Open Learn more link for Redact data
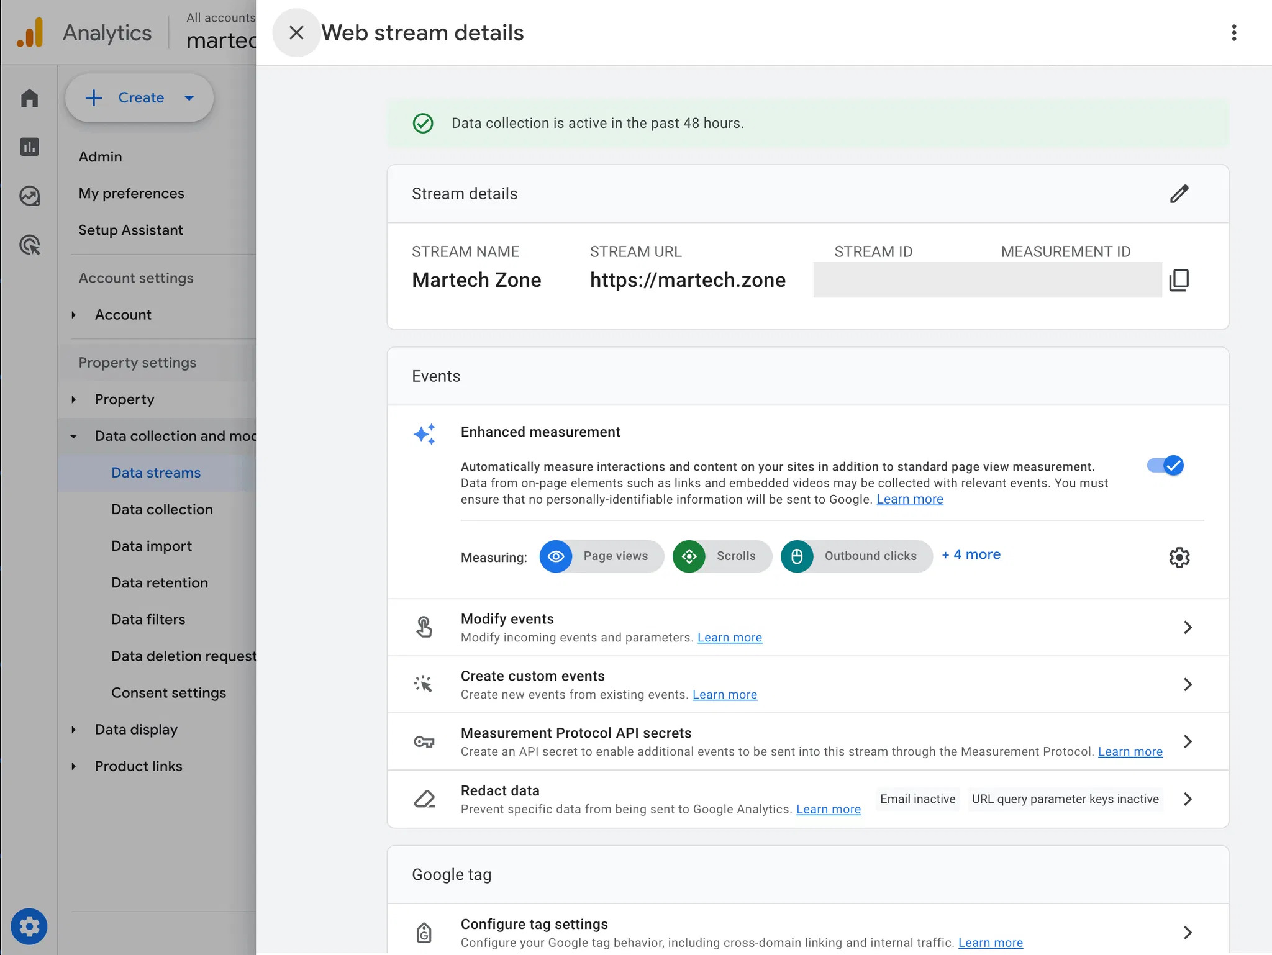This screenshot has height=955, width=1272. (828, 810)
